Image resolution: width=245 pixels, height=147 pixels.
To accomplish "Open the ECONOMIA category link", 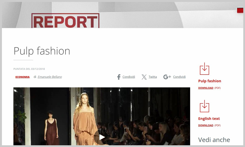I will pos(22,77).
